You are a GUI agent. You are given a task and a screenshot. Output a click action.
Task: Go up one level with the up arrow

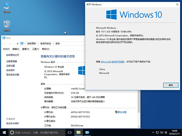coord(18,44)
